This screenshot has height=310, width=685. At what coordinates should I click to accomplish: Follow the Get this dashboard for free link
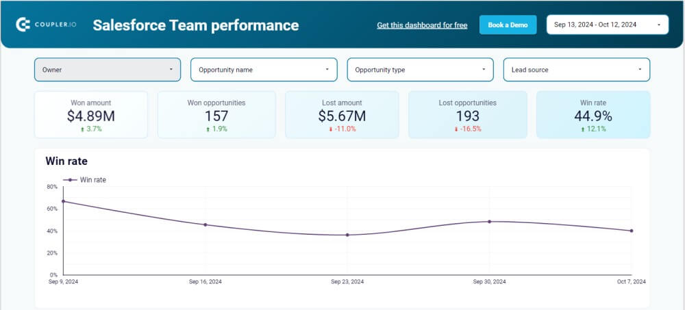point(422,25)
